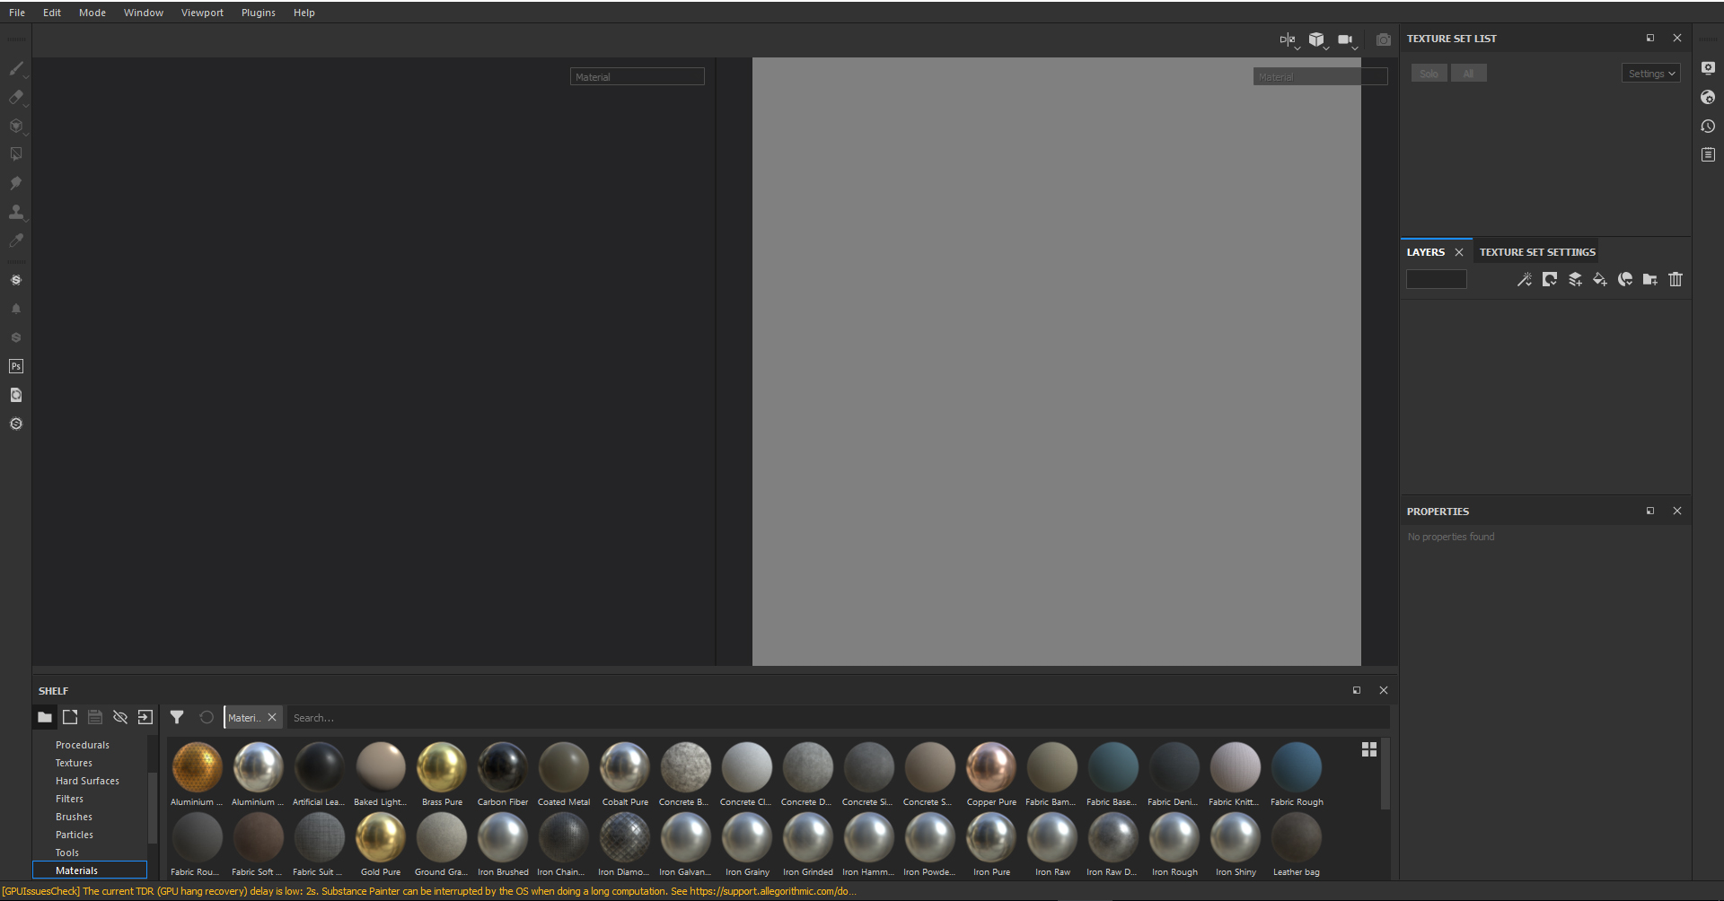Open the Material dropdown in the 3D viewport
The width and height of the screenshot is (1724, 901).
(638, 77)
